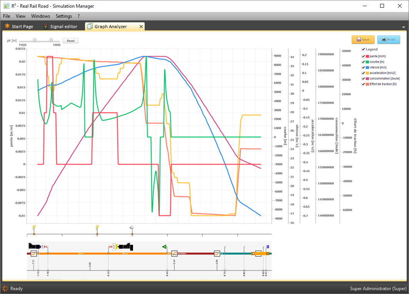Image resolution: width=409 pixels, height=294 pixels.
Task: Open the tab overflow dropdown at far right
Action: point(402,27)
